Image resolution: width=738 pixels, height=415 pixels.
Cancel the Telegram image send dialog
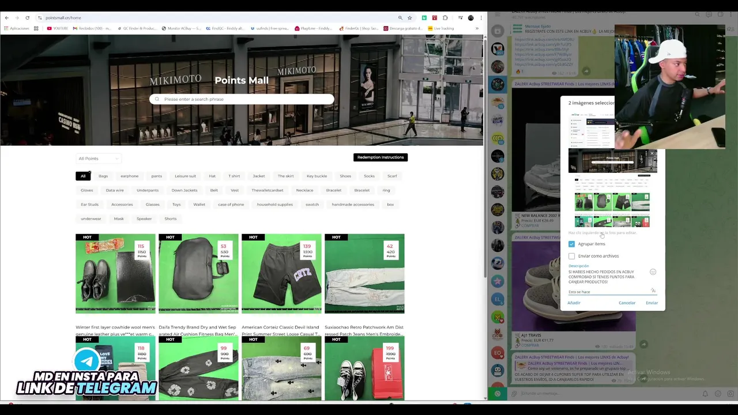627,303
